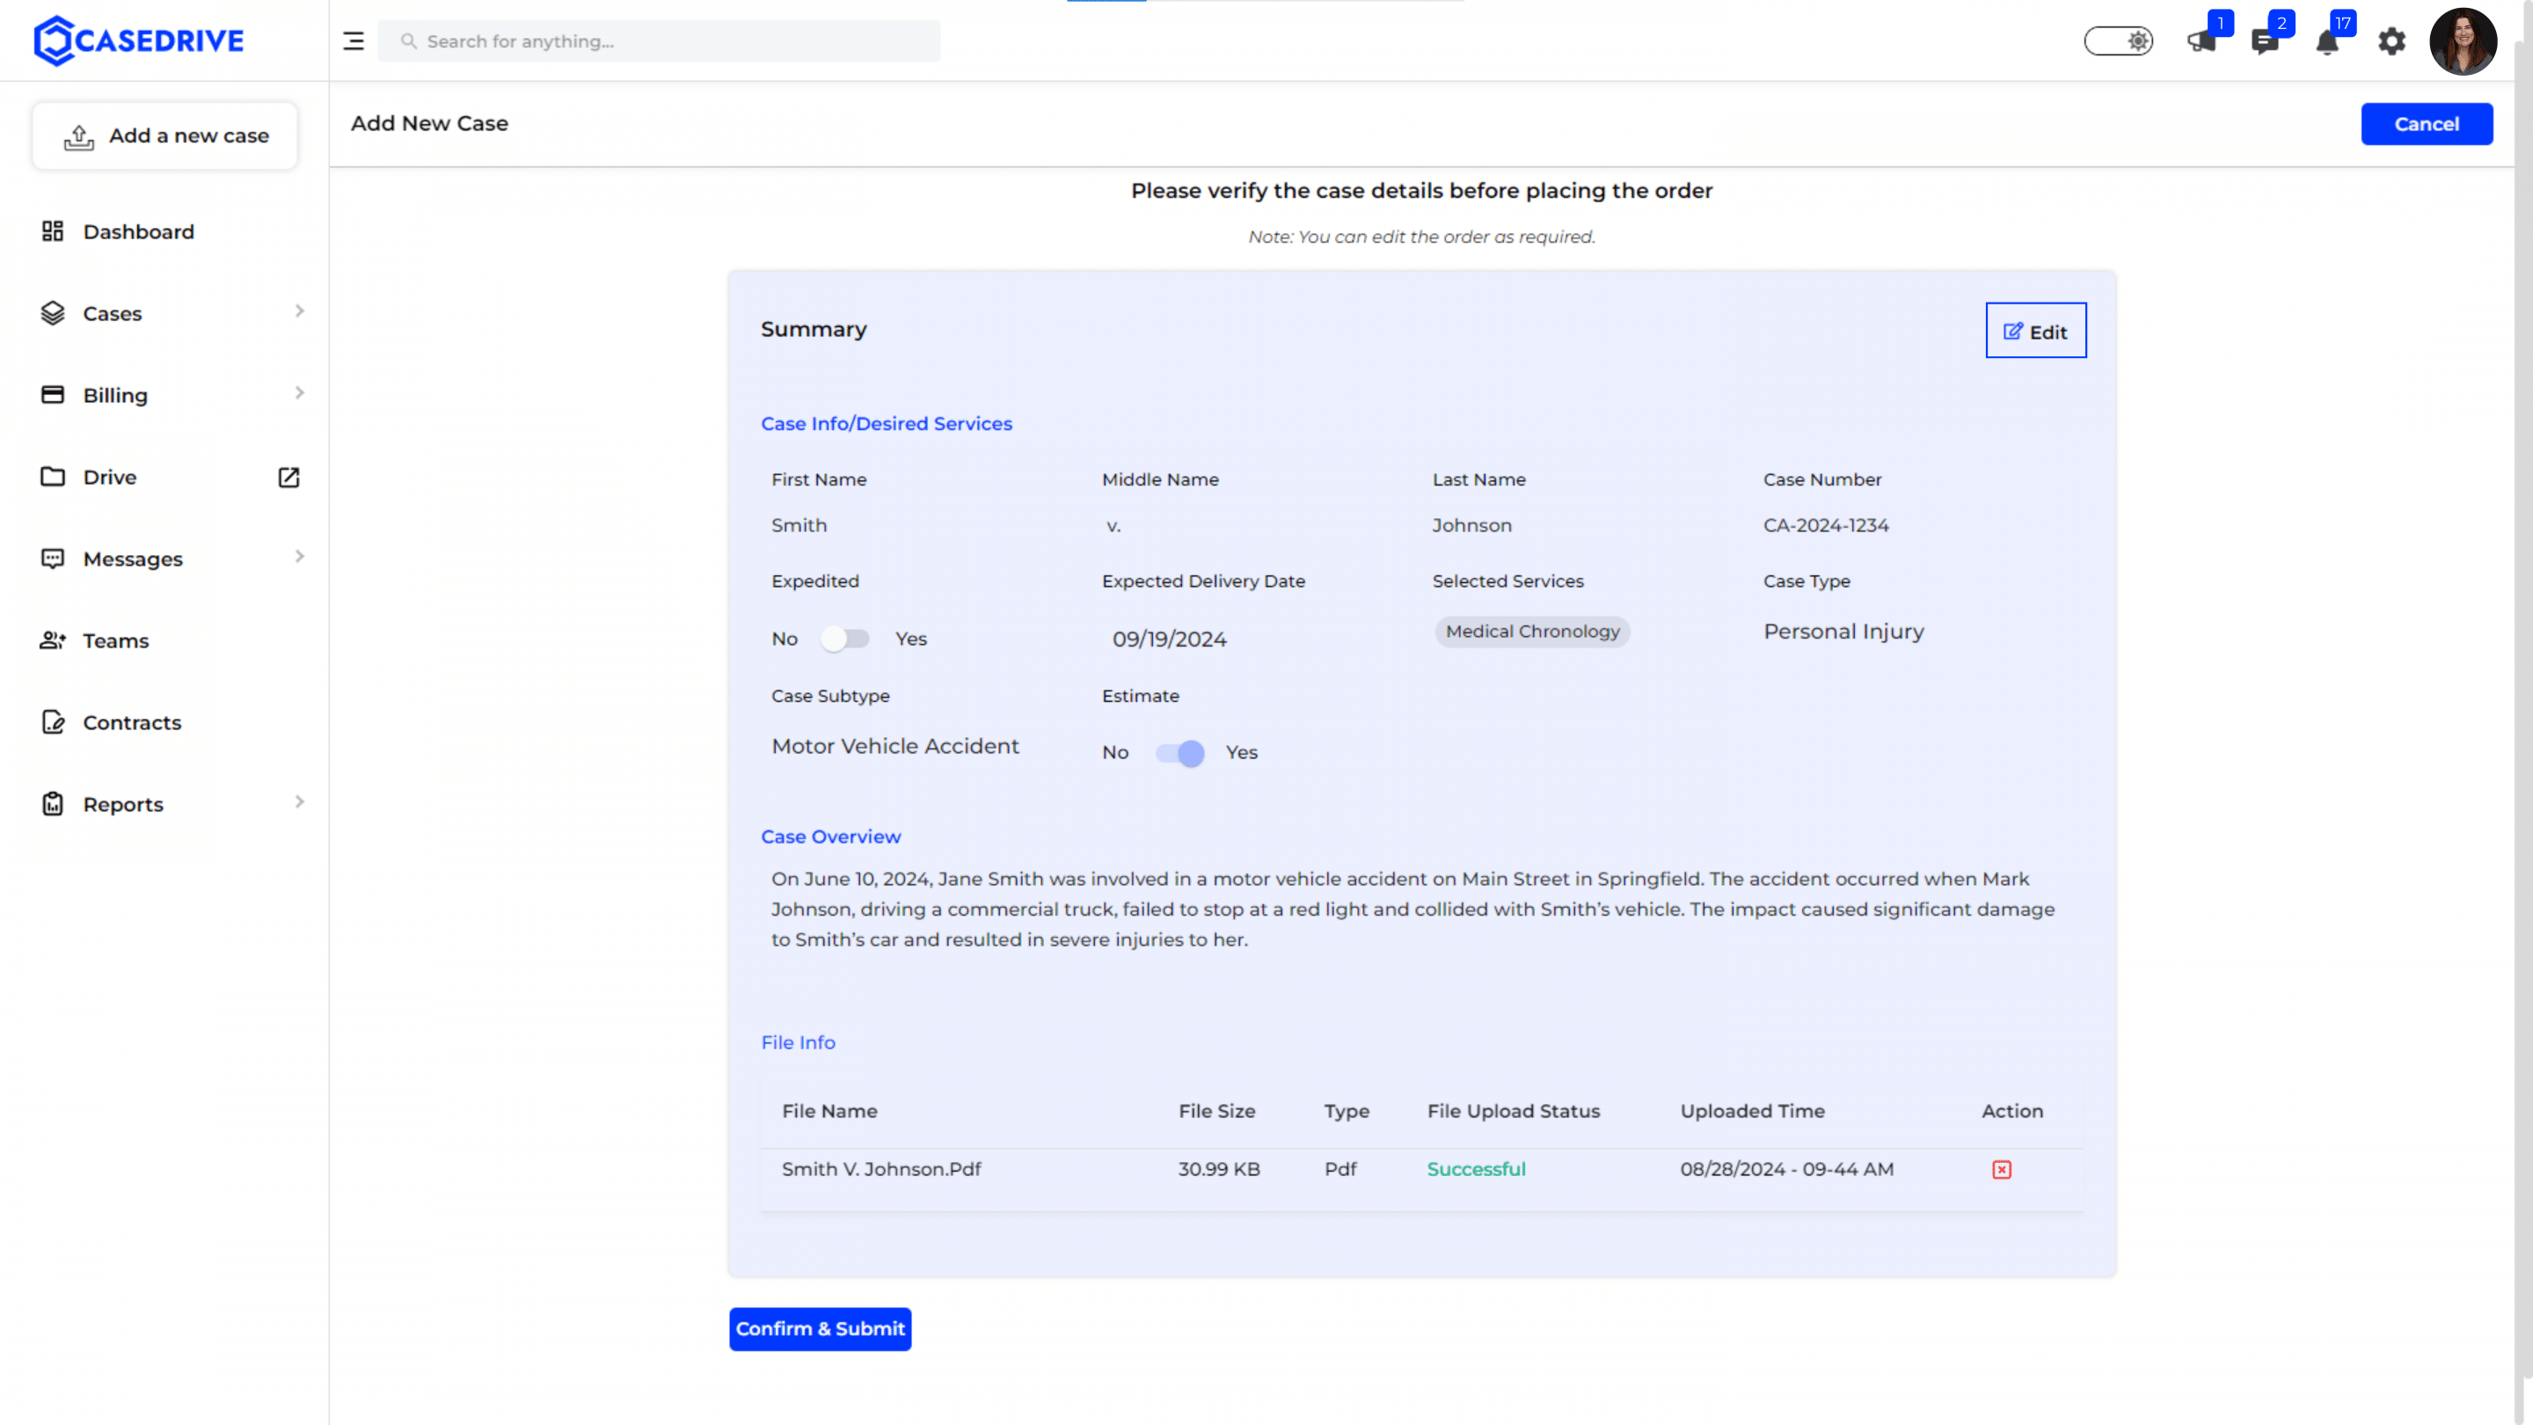Click the Messages chat bubble icon

pos(52,559)
